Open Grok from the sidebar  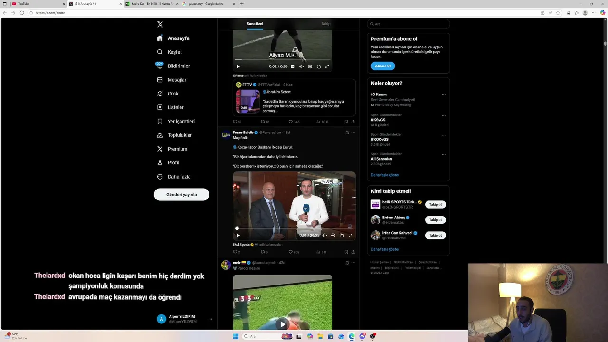(168, 94)
